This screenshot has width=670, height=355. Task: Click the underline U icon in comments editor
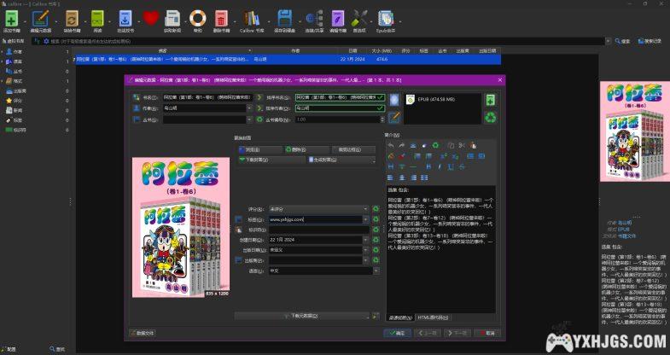coord(451,166)
